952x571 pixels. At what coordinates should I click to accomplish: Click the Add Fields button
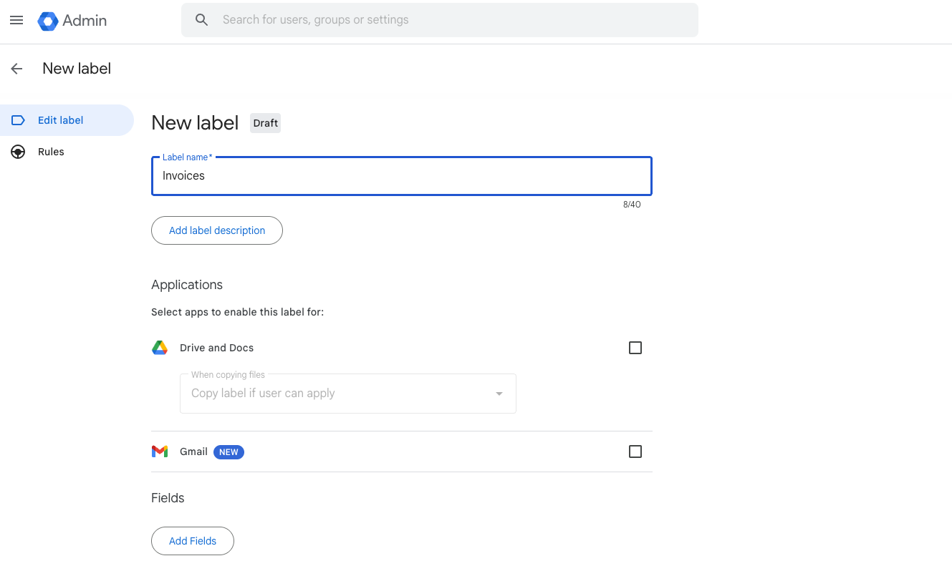coord(192,541)
